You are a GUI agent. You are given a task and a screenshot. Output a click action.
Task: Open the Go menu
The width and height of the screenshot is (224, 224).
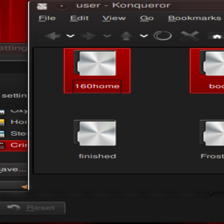(x=147, y=18)
